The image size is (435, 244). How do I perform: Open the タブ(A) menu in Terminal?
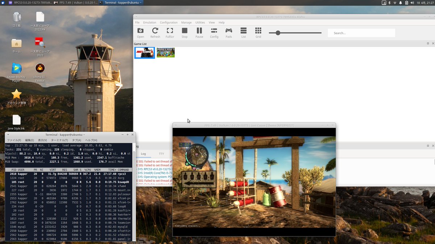tap(76, 140)
